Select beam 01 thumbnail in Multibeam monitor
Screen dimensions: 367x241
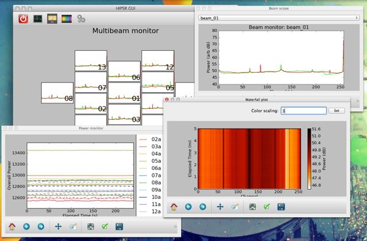pos(124,92)
